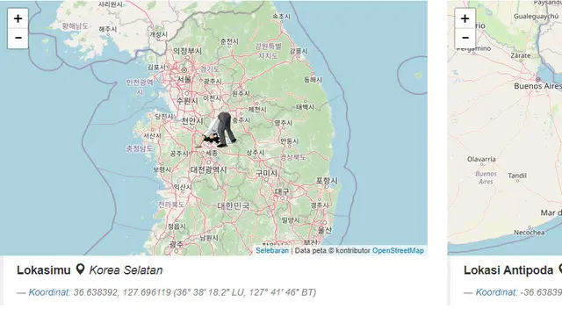Click the location pin beside Korea Selatan
This screenshot has width=562, height=316.
pos(80,269)
